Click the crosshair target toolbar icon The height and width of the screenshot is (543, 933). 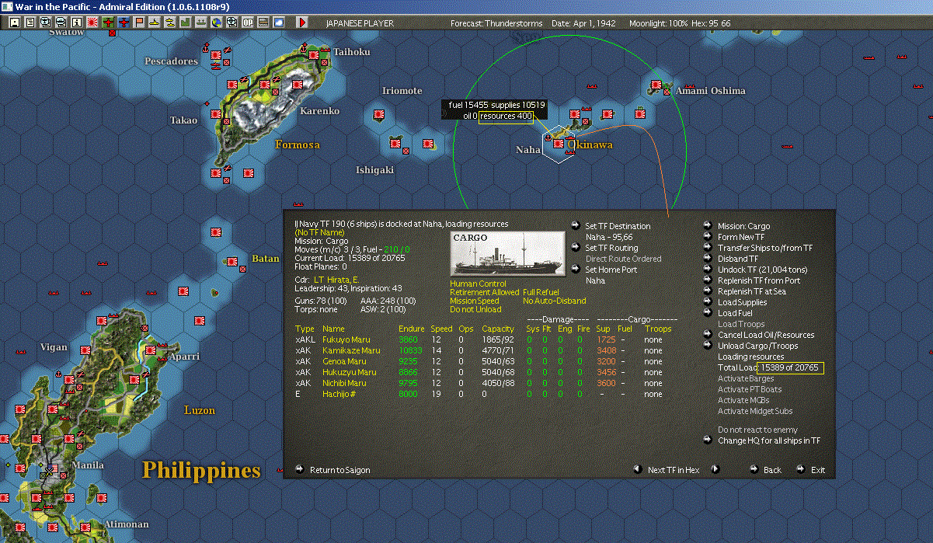click(232, 23)
